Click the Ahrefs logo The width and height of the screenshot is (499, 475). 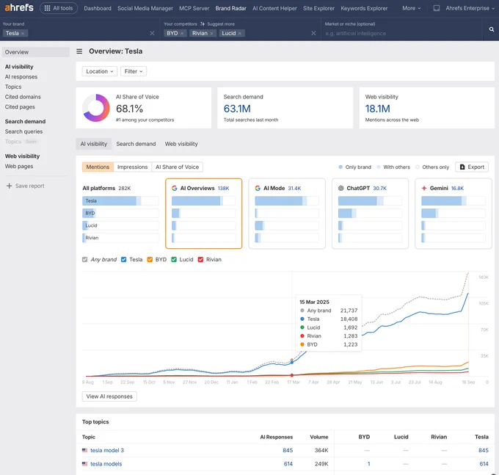click(19, 7)
